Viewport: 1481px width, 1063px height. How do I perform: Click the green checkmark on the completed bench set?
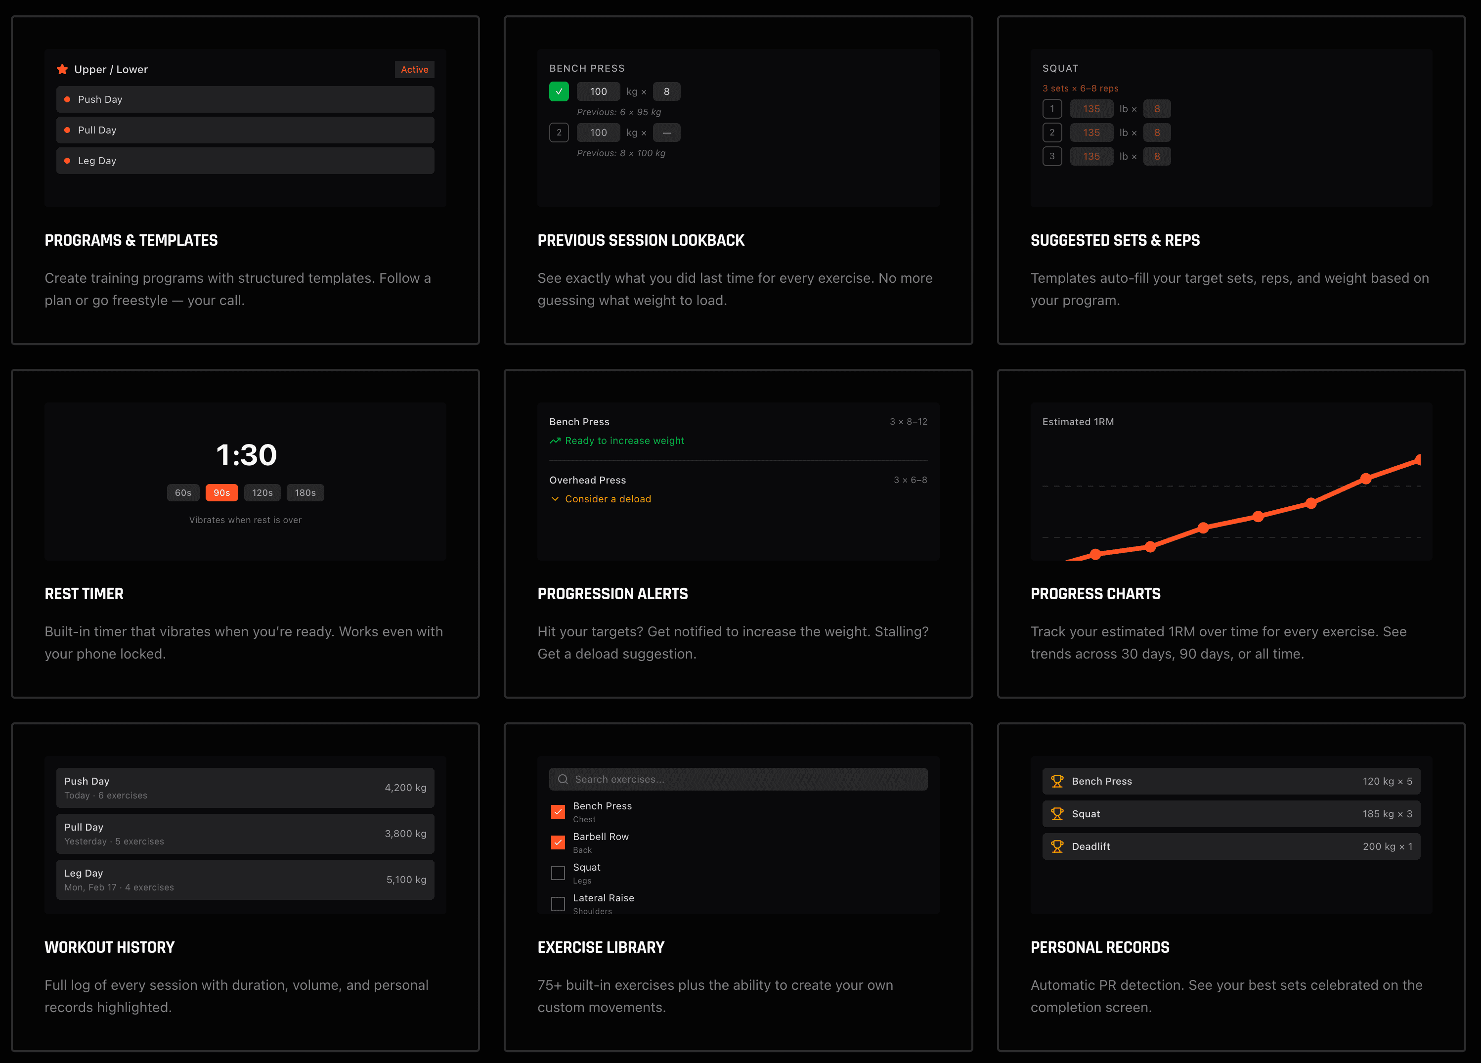(559, 91)
